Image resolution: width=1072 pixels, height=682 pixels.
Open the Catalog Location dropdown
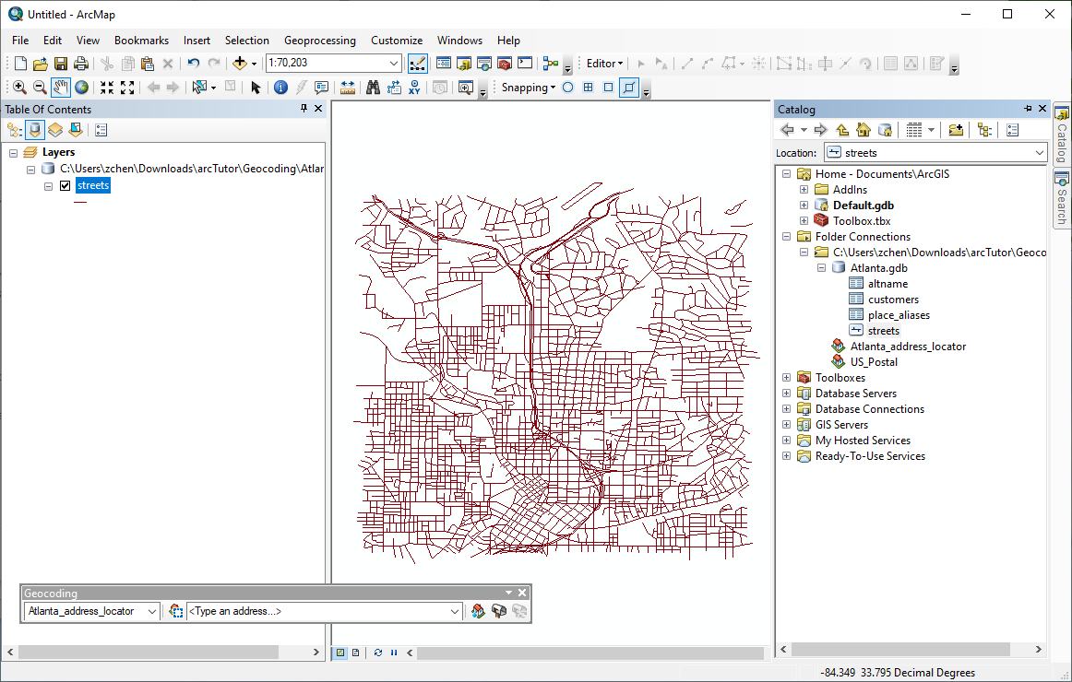point(1039,153)
